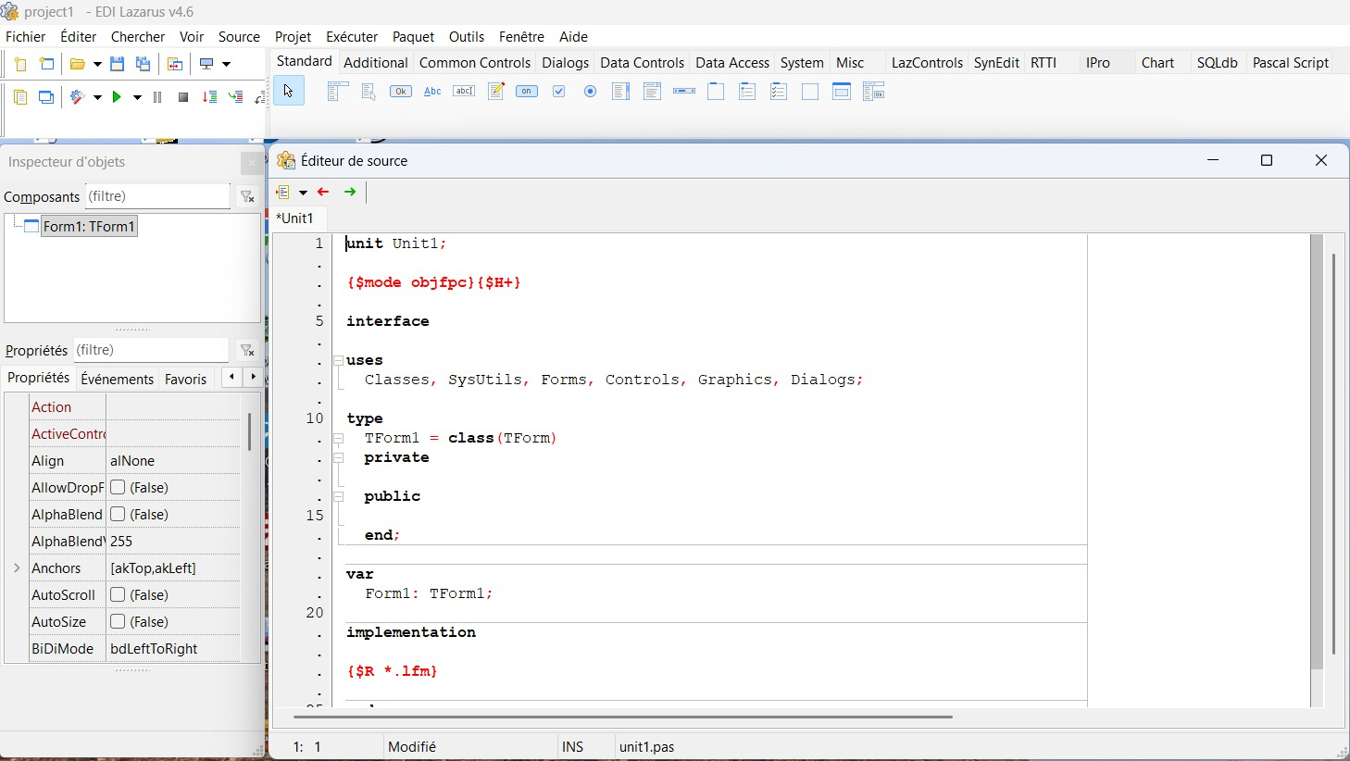Click the red Jump Back arrow
This screenshot has width=1350, height=761.
click(323, 192)
